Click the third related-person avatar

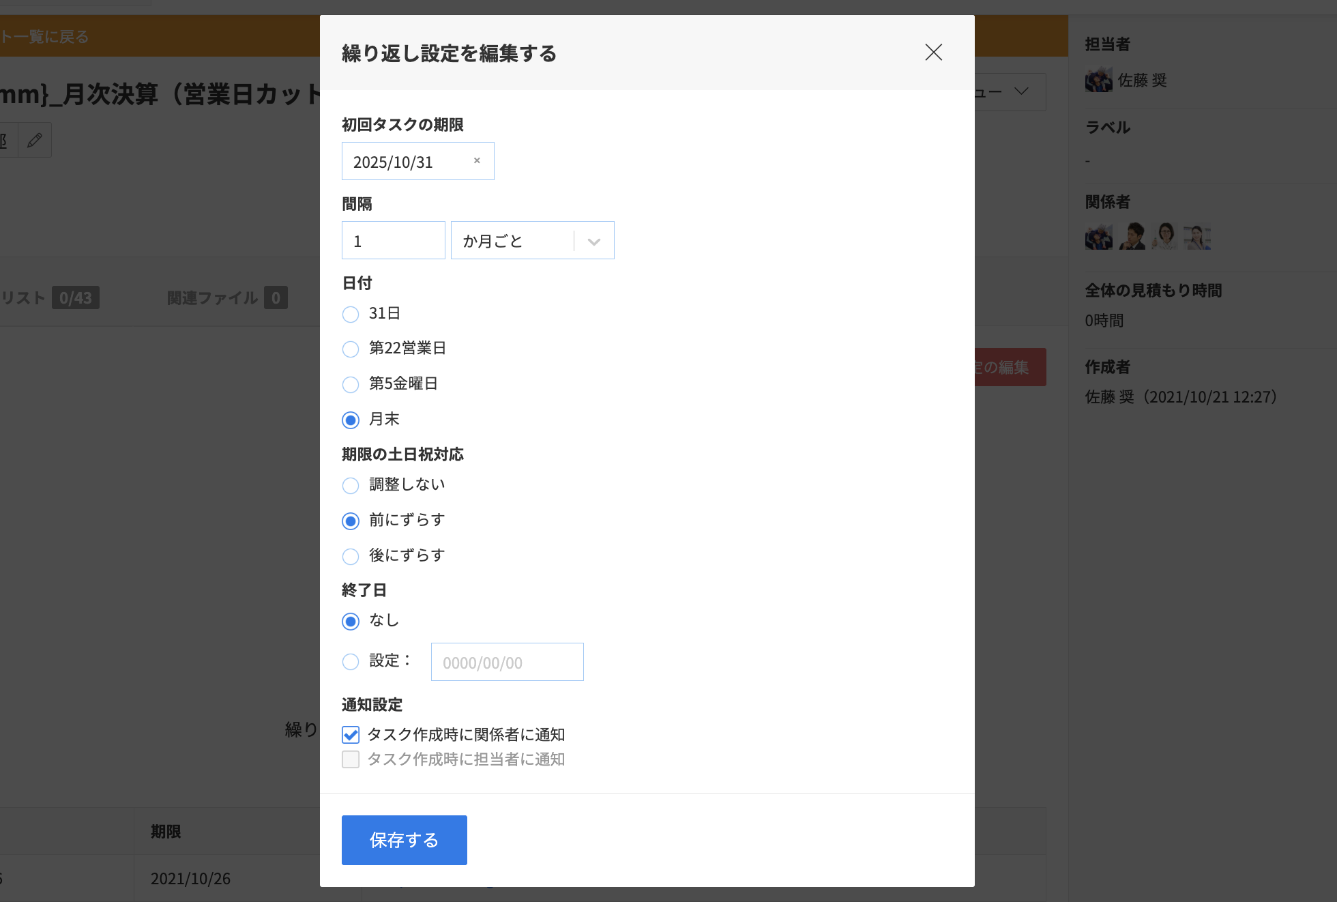tap(1164, 237)
